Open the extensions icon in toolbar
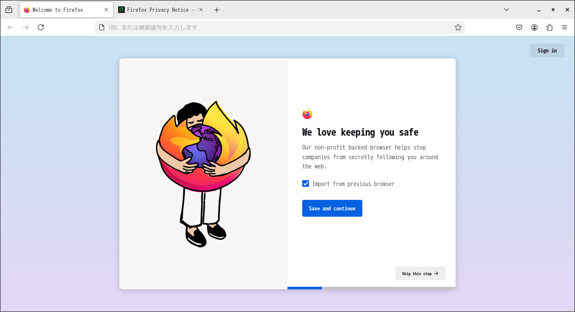This screenshot has width=575, height=312. click(549, 27)
